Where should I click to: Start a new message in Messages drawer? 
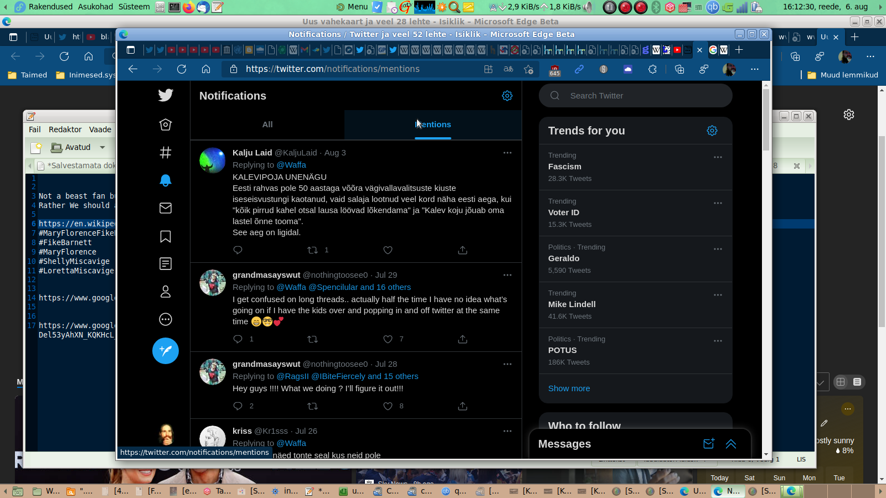pyautogui.click(x=709, y=444)
